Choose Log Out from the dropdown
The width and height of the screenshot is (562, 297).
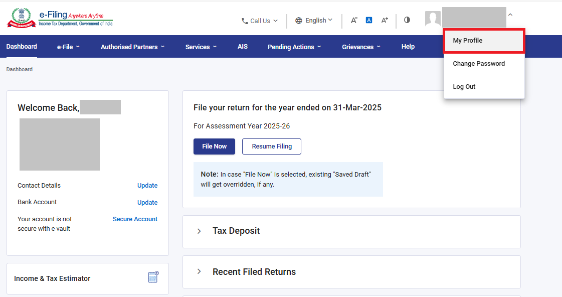[x=464, y=87]
